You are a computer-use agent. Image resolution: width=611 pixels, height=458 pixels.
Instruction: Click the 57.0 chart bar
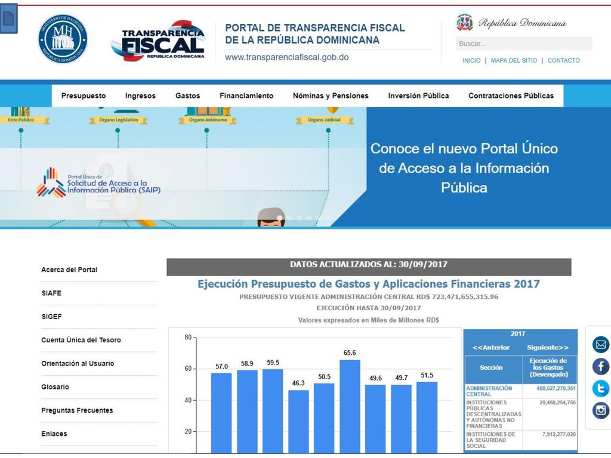coord(221,413)
